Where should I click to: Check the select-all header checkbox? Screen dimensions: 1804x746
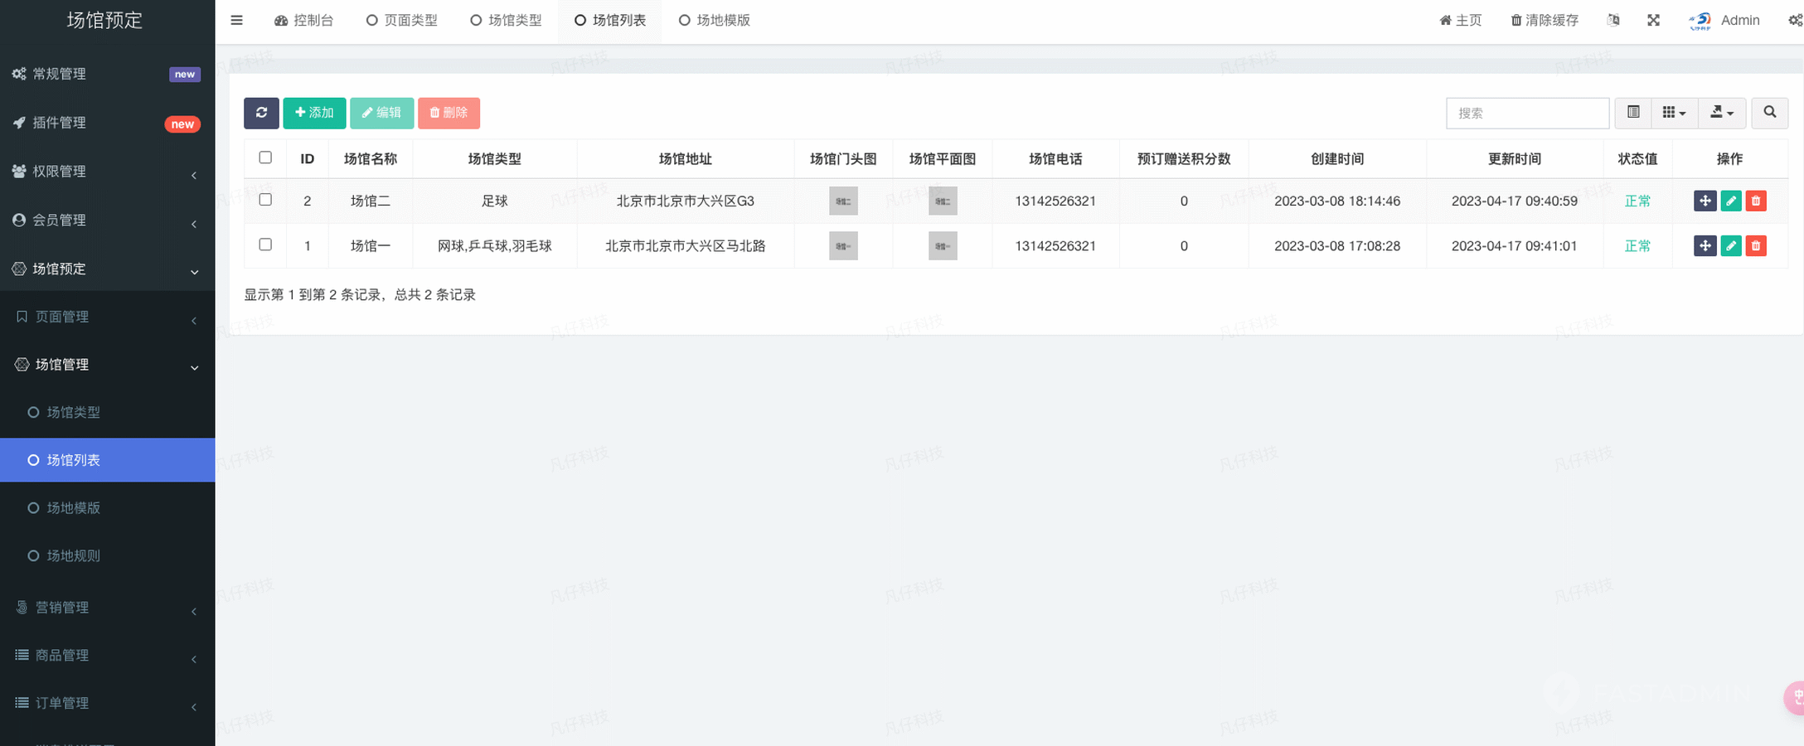pos(265,157)
